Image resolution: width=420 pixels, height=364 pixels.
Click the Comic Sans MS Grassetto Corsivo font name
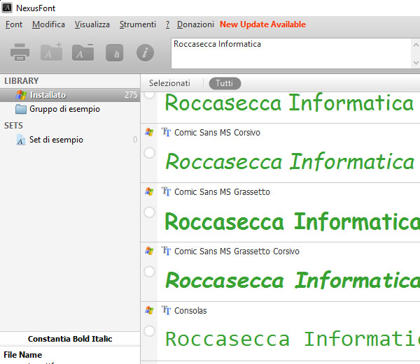click(x=237, y=251)
